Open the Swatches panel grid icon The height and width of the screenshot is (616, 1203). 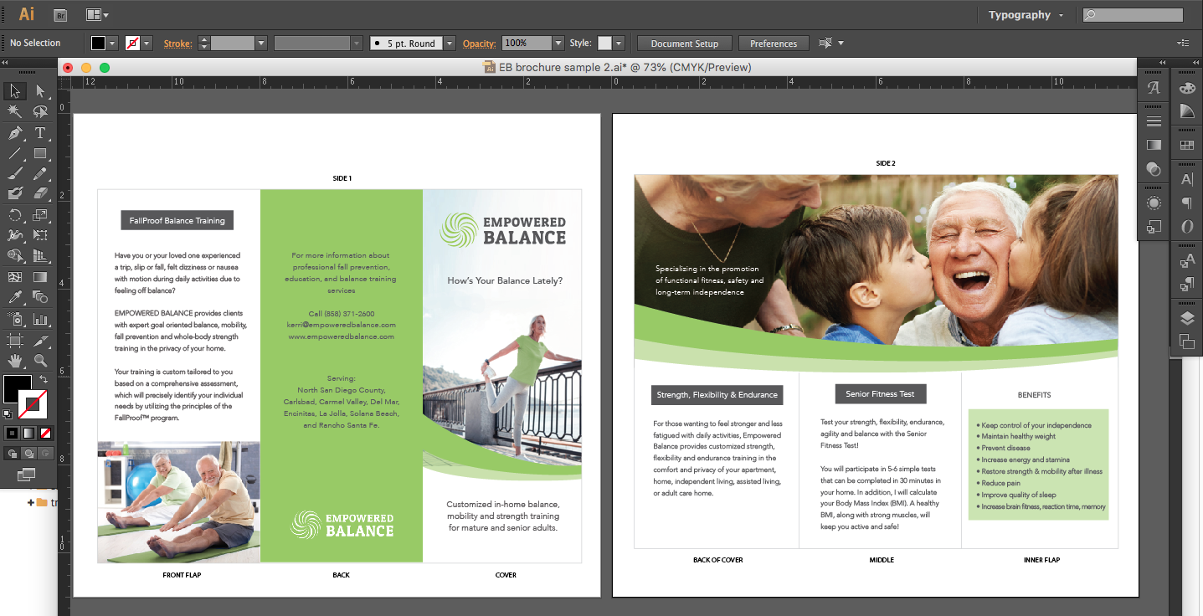click(x=1187, y=146)
